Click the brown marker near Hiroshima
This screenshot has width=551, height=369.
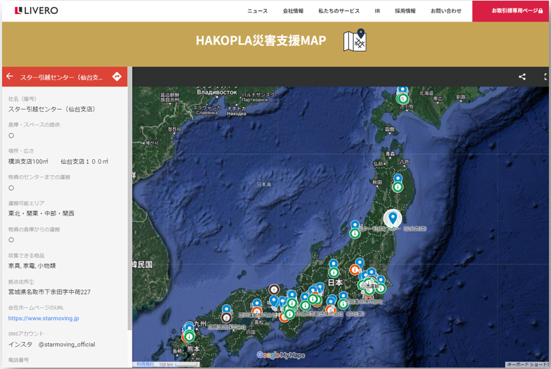227,317
